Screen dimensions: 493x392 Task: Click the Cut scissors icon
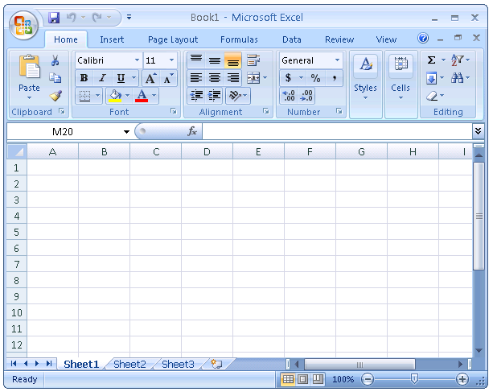click(x=55, y=61)
